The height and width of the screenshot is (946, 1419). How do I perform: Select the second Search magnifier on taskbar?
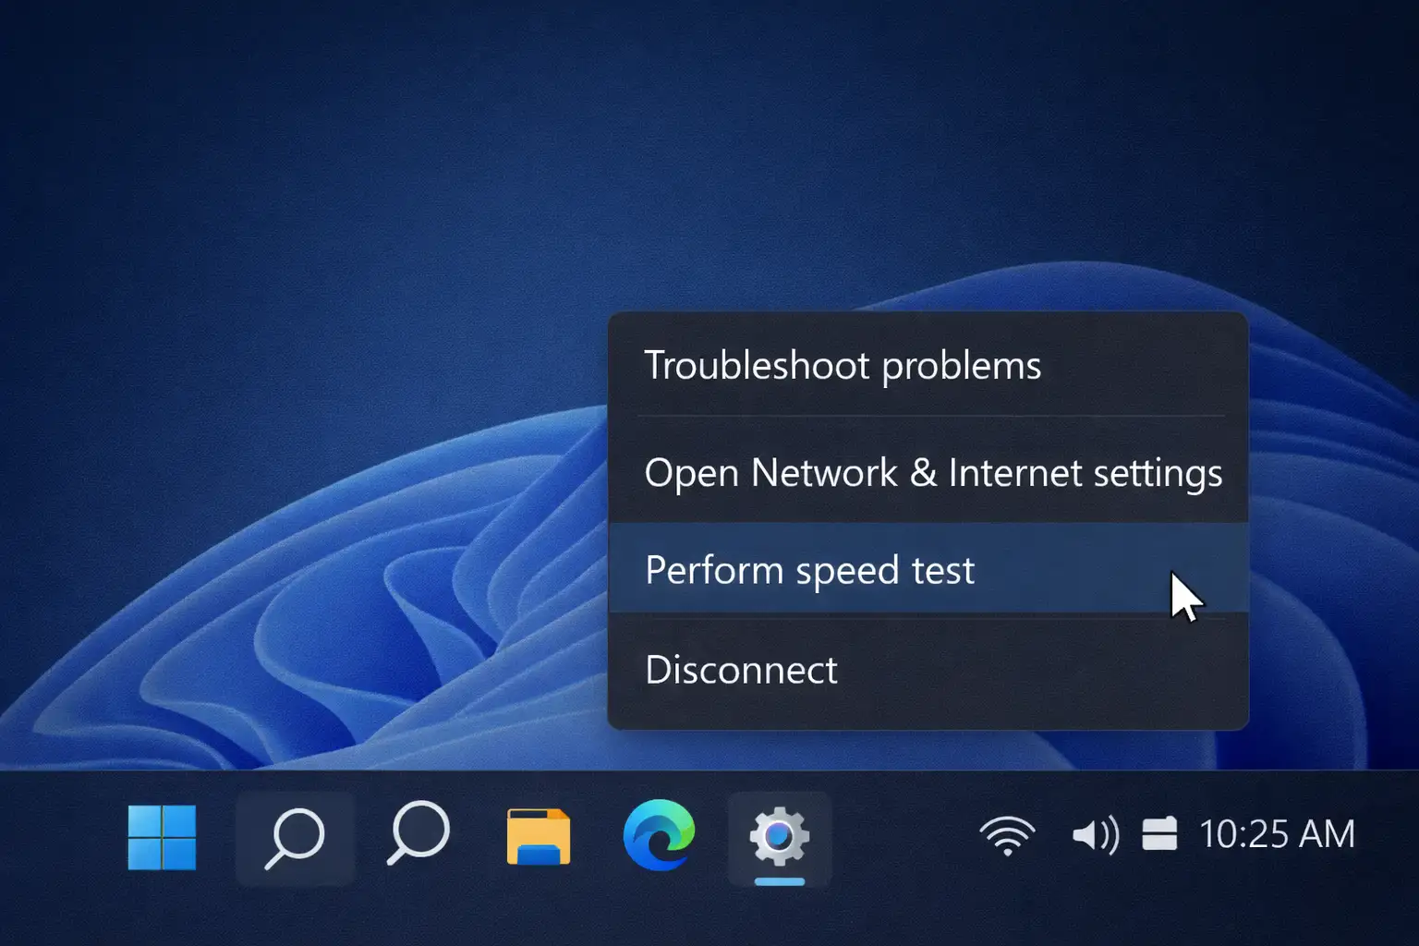(417, 838)
